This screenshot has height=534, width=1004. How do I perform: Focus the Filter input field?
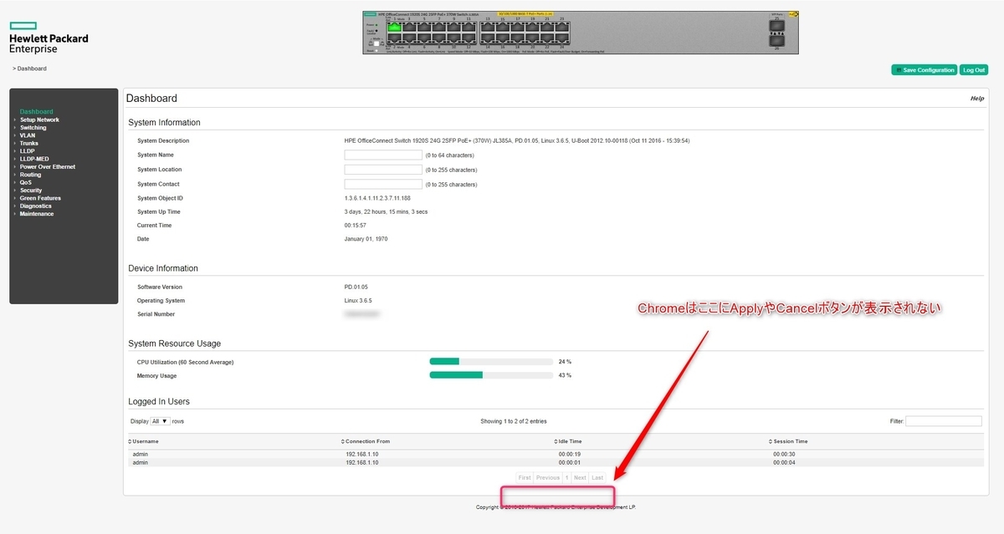tap(944, 421)
